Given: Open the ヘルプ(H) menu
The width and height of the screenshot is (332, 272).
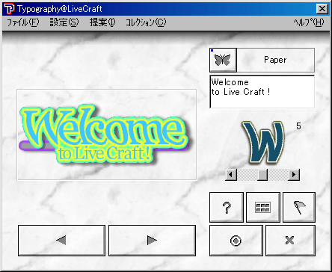Looking at the screenshot, I should 309,22.
